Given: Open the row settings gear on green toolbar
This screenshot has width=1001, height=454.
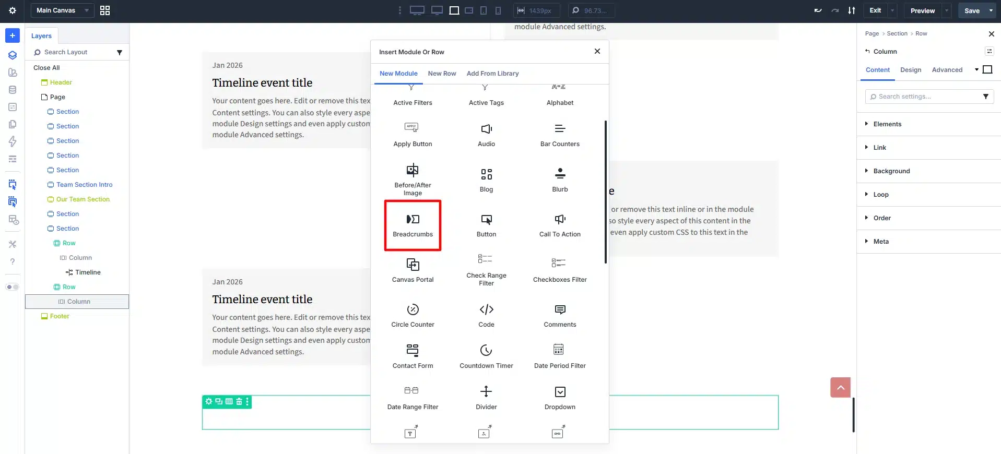Looking at the screenshot, I should (209, 401).
